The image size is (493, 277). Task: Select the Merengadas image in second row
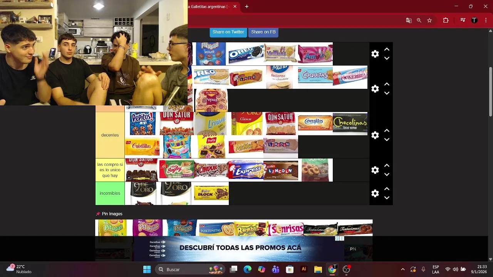coord(350,77)
